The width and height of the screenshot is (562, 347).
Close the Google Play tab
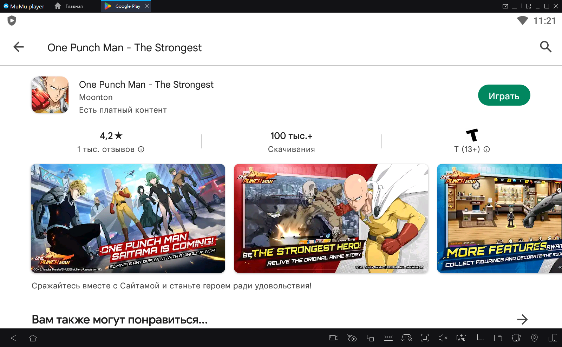(x=147, y=6)
